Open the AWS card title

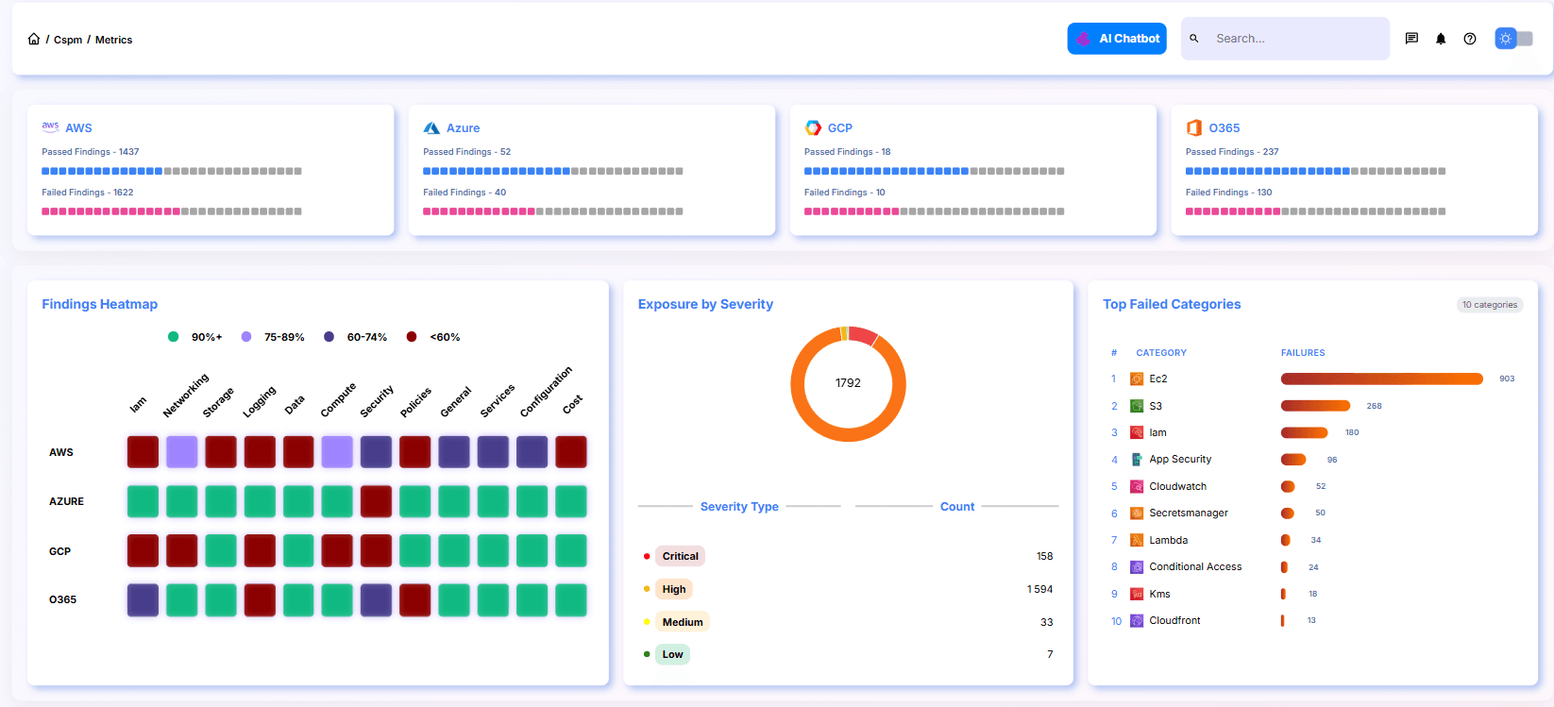click(x=78, y=128)
